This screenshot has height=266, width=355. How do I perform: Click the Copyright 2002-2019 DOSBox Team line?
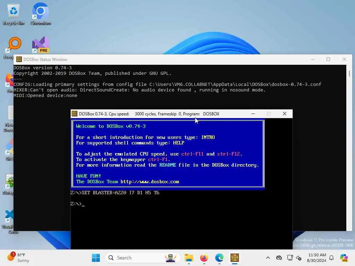92,73
